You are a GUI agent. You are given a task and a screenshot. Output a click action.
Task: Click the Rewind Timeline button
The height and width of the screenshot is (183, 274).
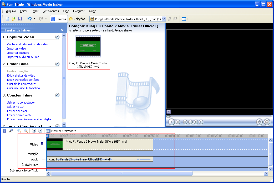pyautogui.click(x=34, y=131)
